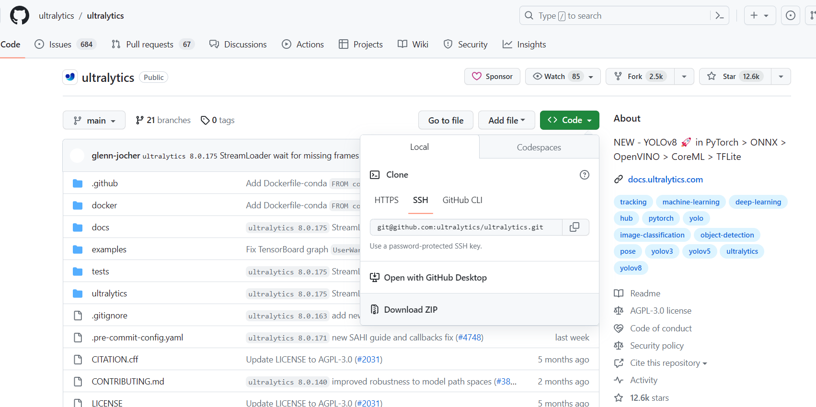Expand Cite this repository dropdown

[668, 363]
